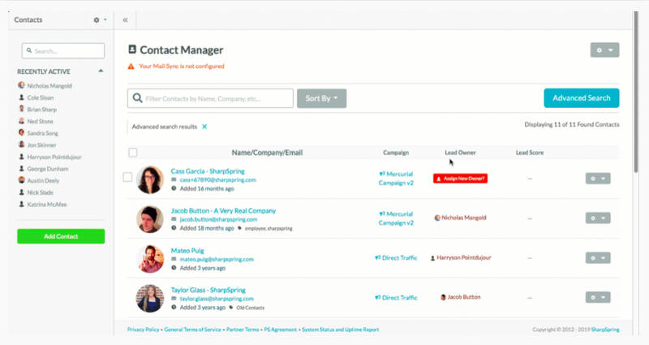Click the Filter Contacts search field
Screen dimensions: 649x345
[x=210, y=98]
